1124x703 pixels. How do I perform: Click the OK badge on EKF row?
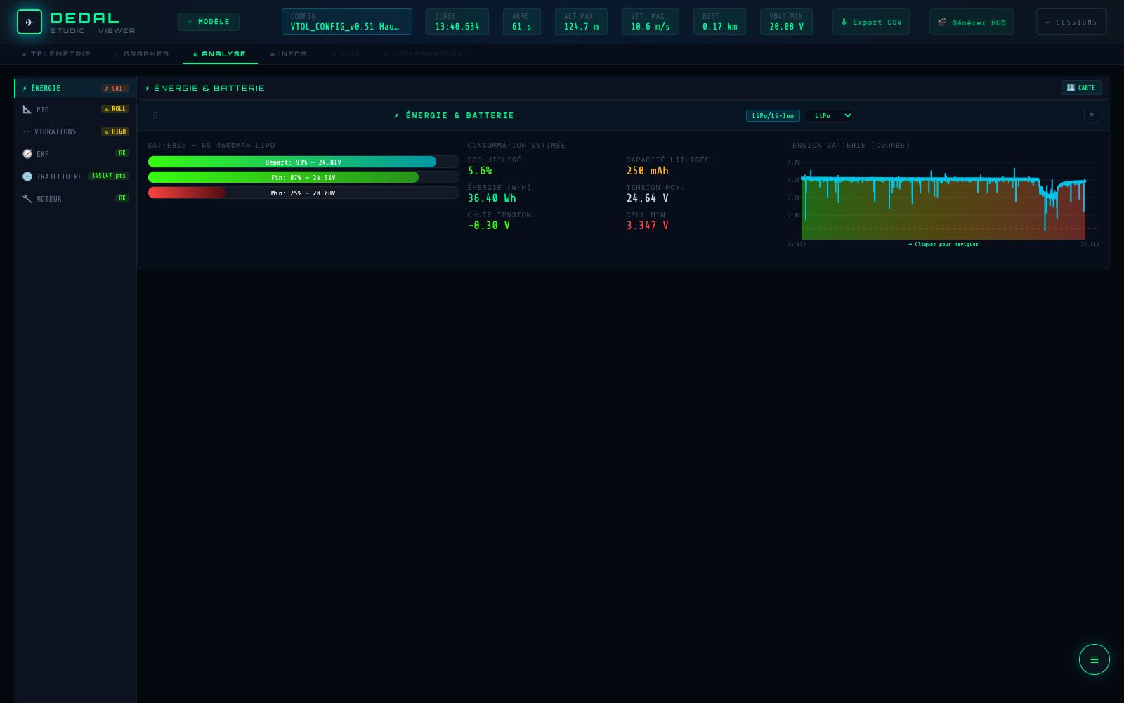(122, 153)
